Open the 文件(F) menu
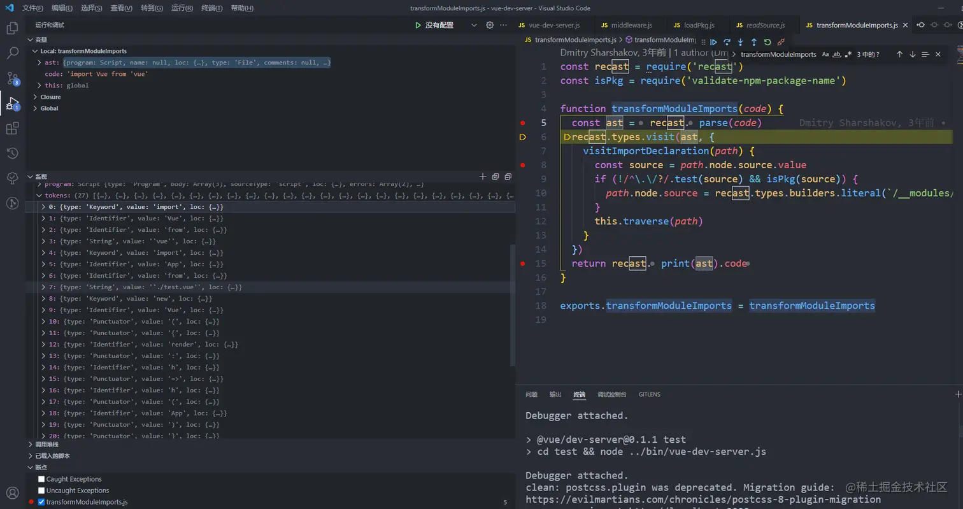The image size is (963, 509). 32,8
